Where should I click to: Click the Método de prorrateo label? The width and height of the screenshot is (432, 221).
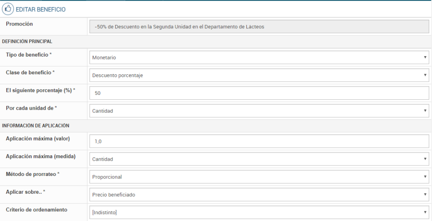pyautogui.click(x=33, y=174)
